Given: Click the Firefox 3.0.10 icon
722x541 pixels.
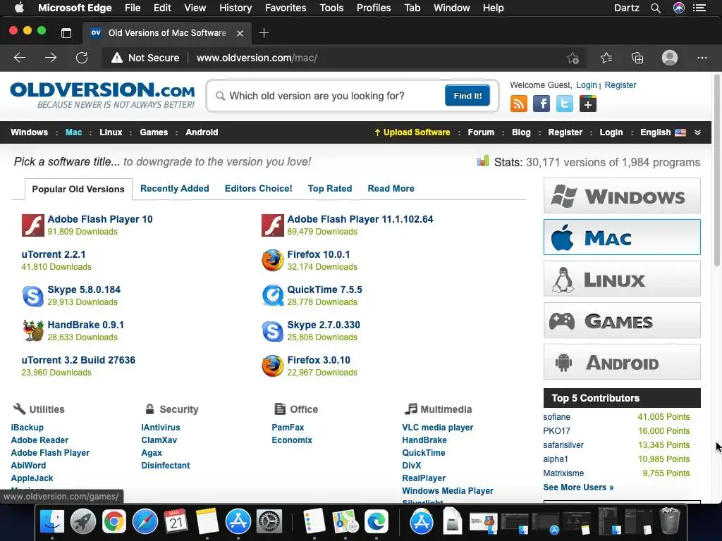Looking at the screenshot, I should (x=273, y=366).
